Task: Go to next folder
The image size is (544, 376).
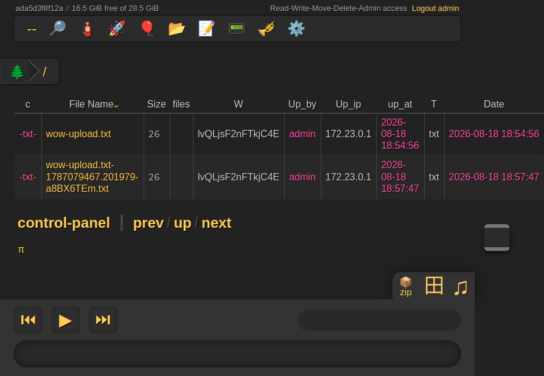Action: pyautogui.click(x=217, y=223)
